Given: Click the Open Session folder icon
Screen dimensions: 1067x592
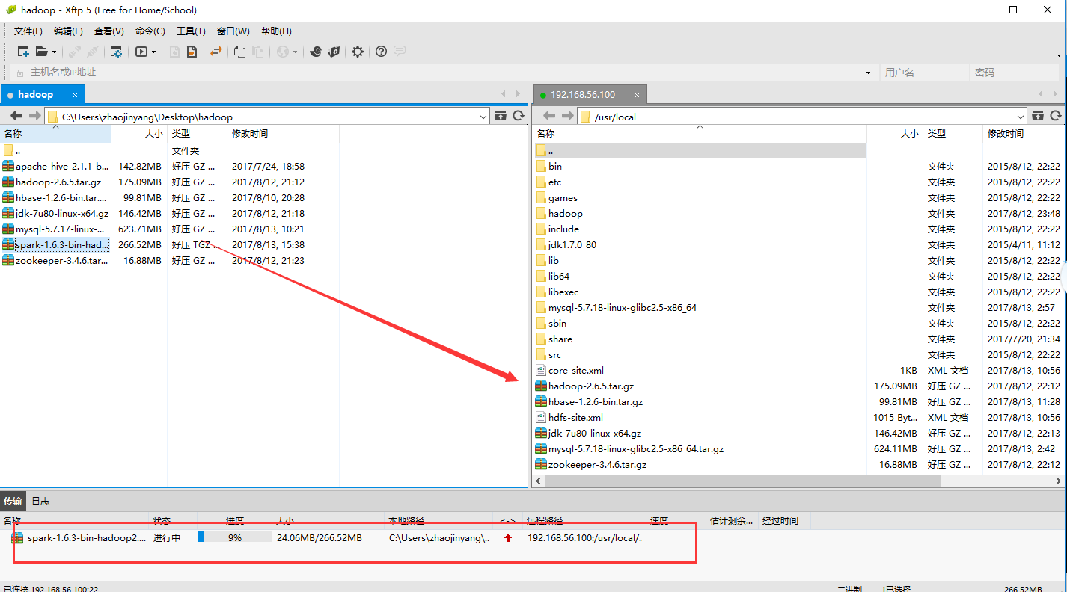Looking at the screenshot, I should click(x=42, y=52).
